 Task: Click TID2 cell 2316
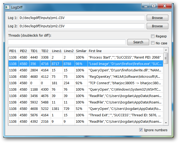click(45, 121)
